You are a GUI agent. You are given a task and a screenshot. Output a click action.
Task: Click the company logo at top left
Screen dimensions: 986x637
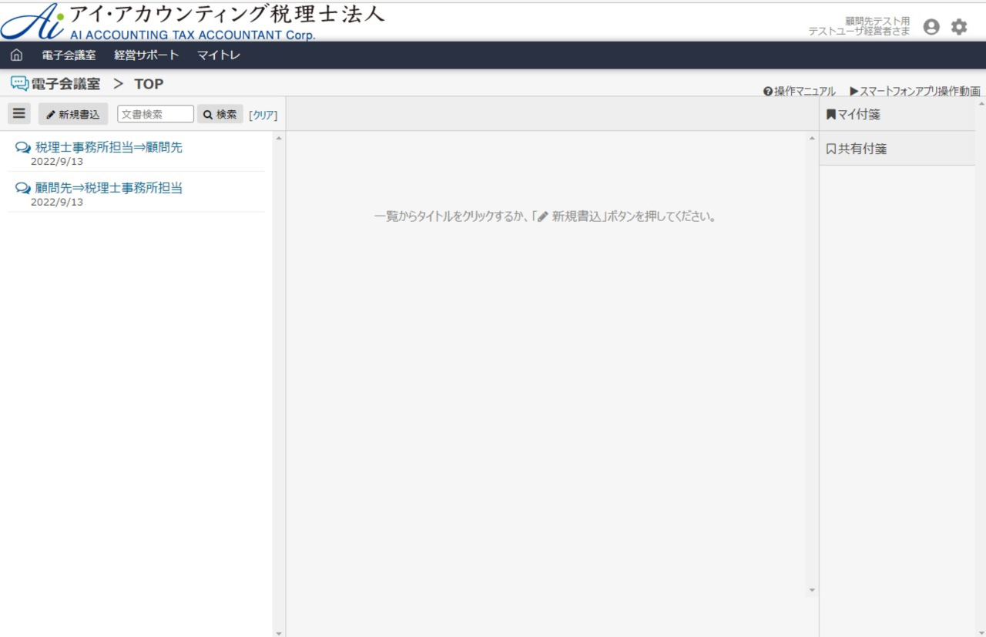(x=193, y=21)
